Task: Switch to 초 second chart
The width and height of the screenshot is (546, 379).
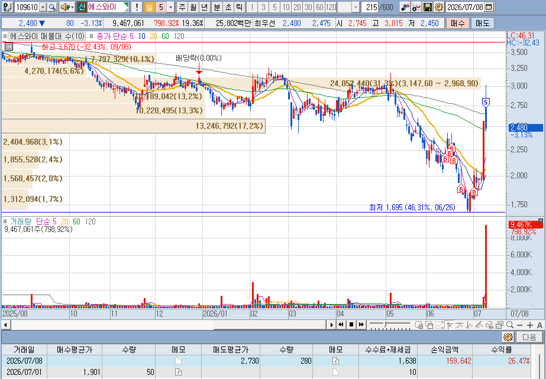Action: tap(228, 6)
